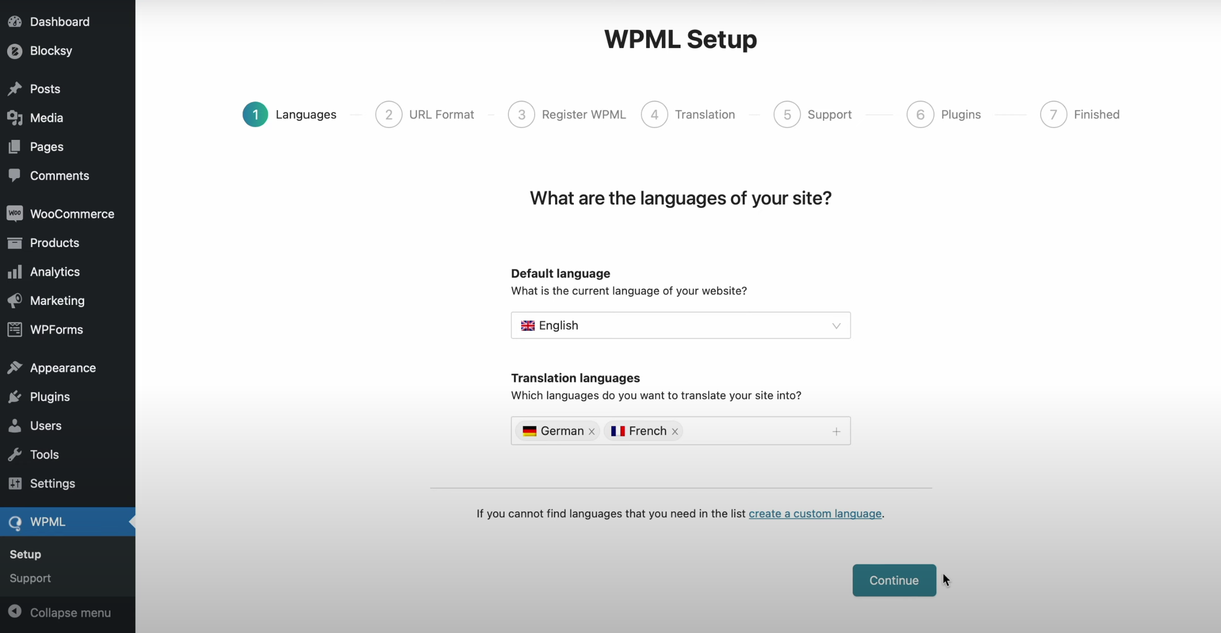Click the Continue button

pyautogui.click(x=893, y=580)
